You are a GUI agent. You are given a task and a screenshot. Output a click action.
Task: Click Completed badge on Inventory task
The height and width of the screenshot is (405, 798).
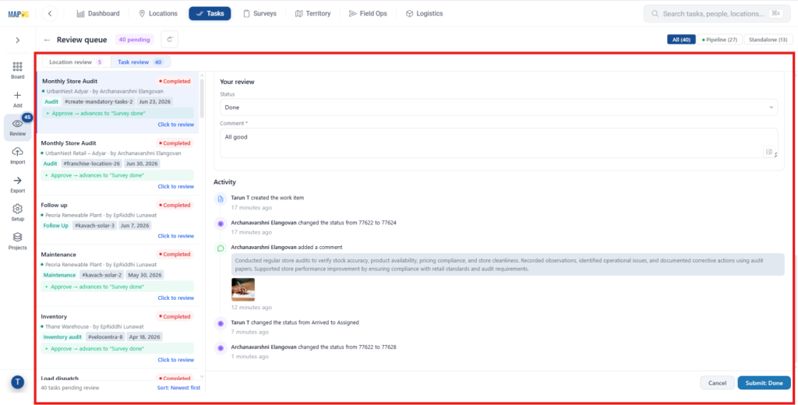click(x=175, y=316)
